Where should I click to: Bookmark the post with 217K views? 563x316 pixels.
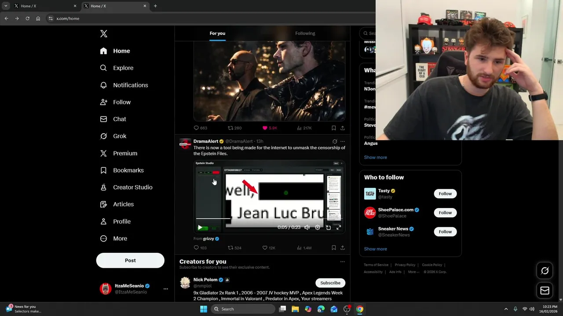[333, 128]
